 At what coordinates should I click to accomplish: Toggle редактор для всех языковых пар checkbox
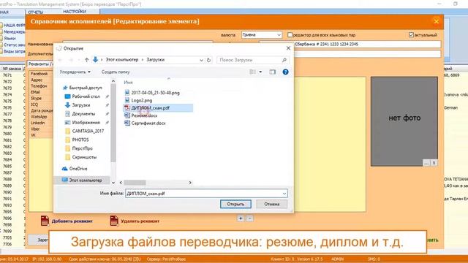(290, 35)
